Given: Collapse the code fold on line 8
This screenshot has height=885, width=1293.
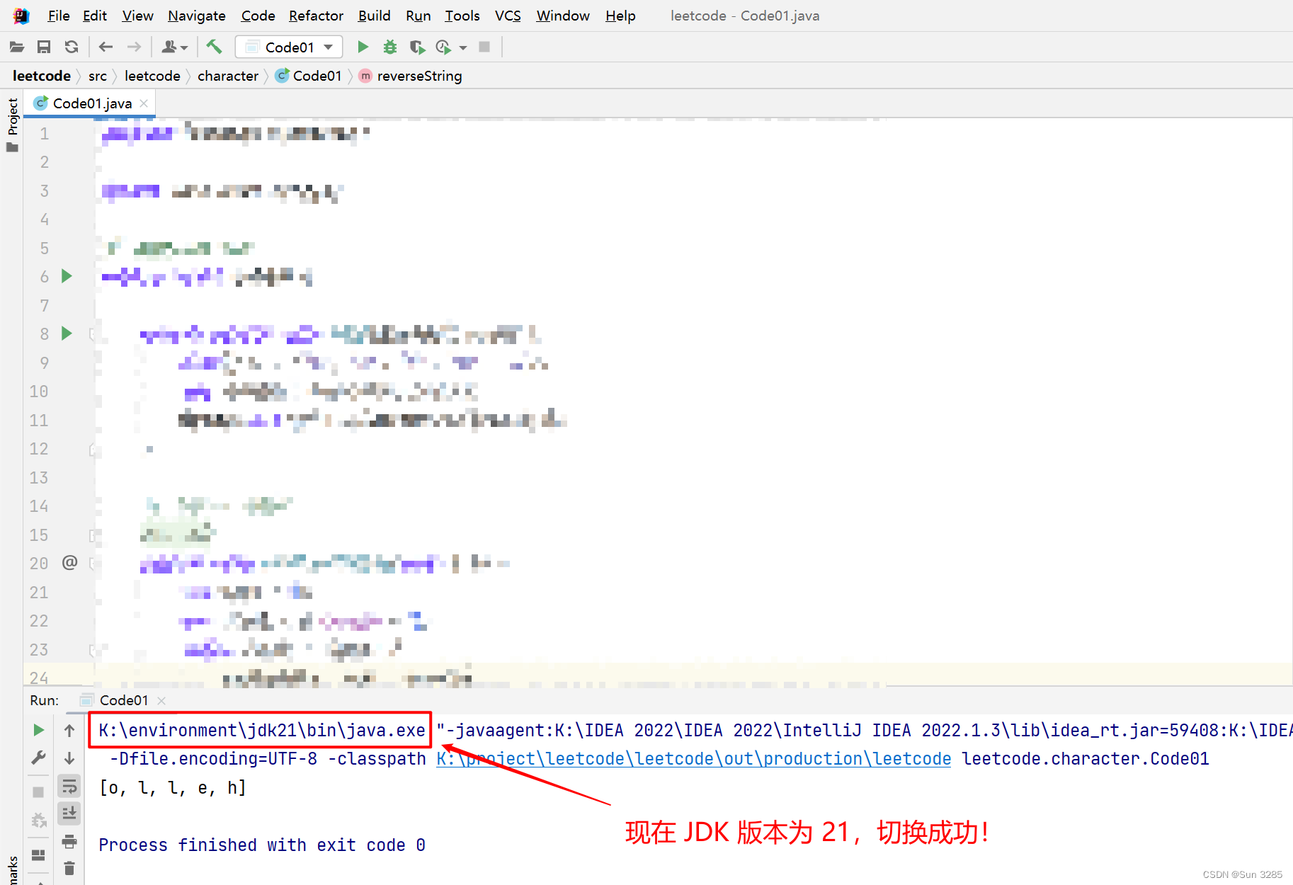Looking at the screenshot, I should (92, 333).
